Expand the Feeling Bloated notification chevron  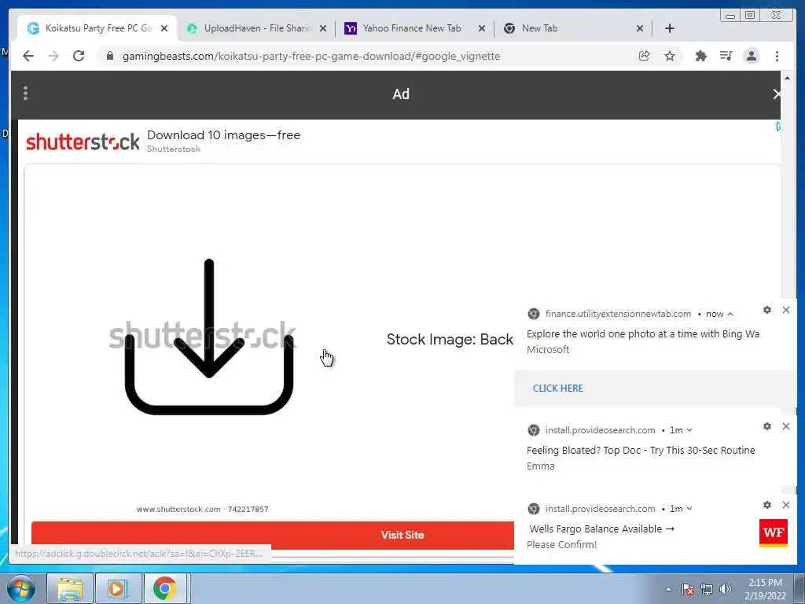[689, 430]
